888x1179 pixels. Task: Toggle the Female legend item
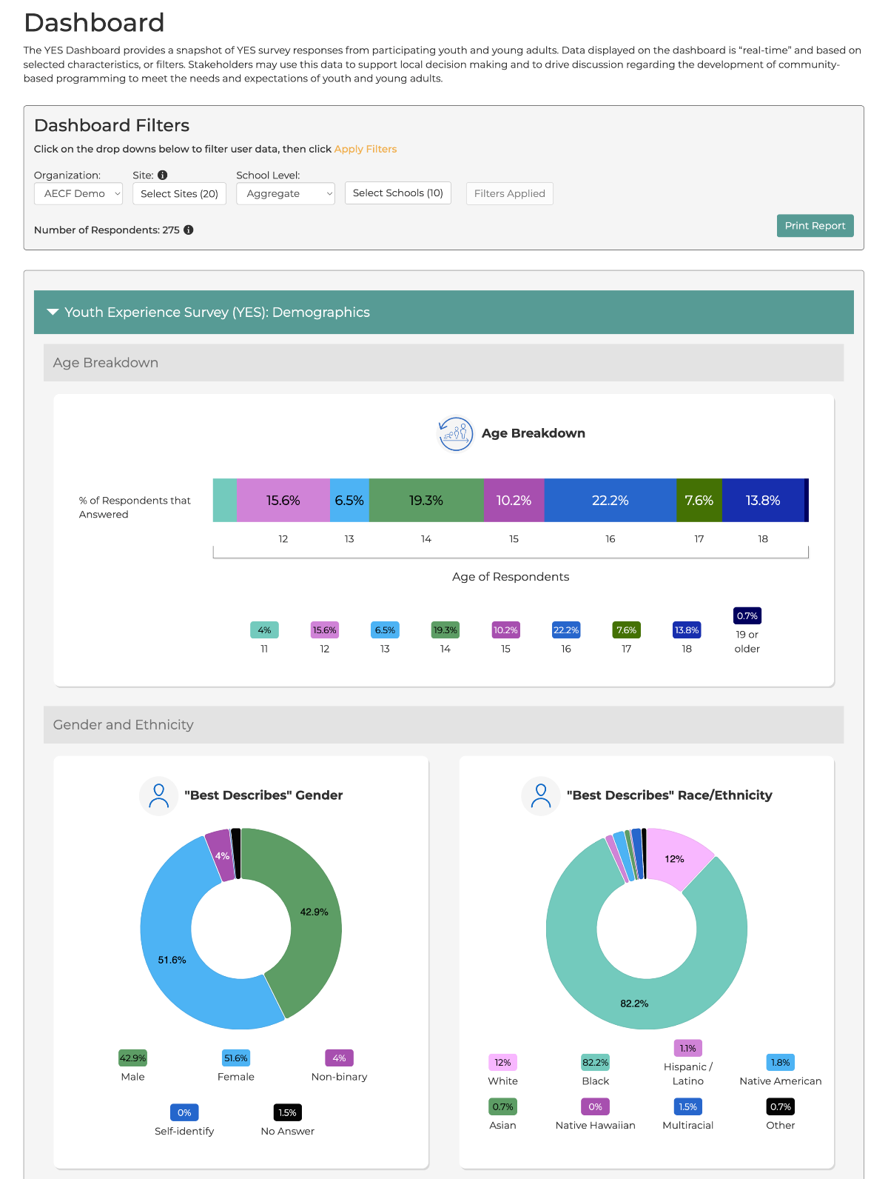point(235,1066)
